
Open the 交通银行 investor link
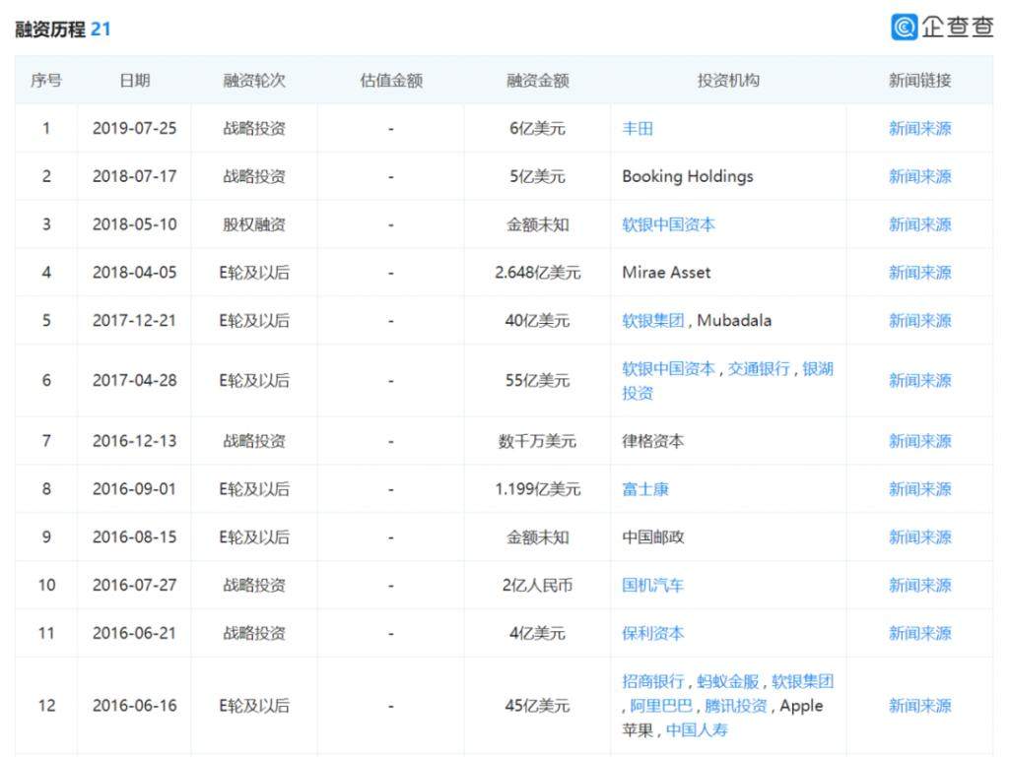759,369
